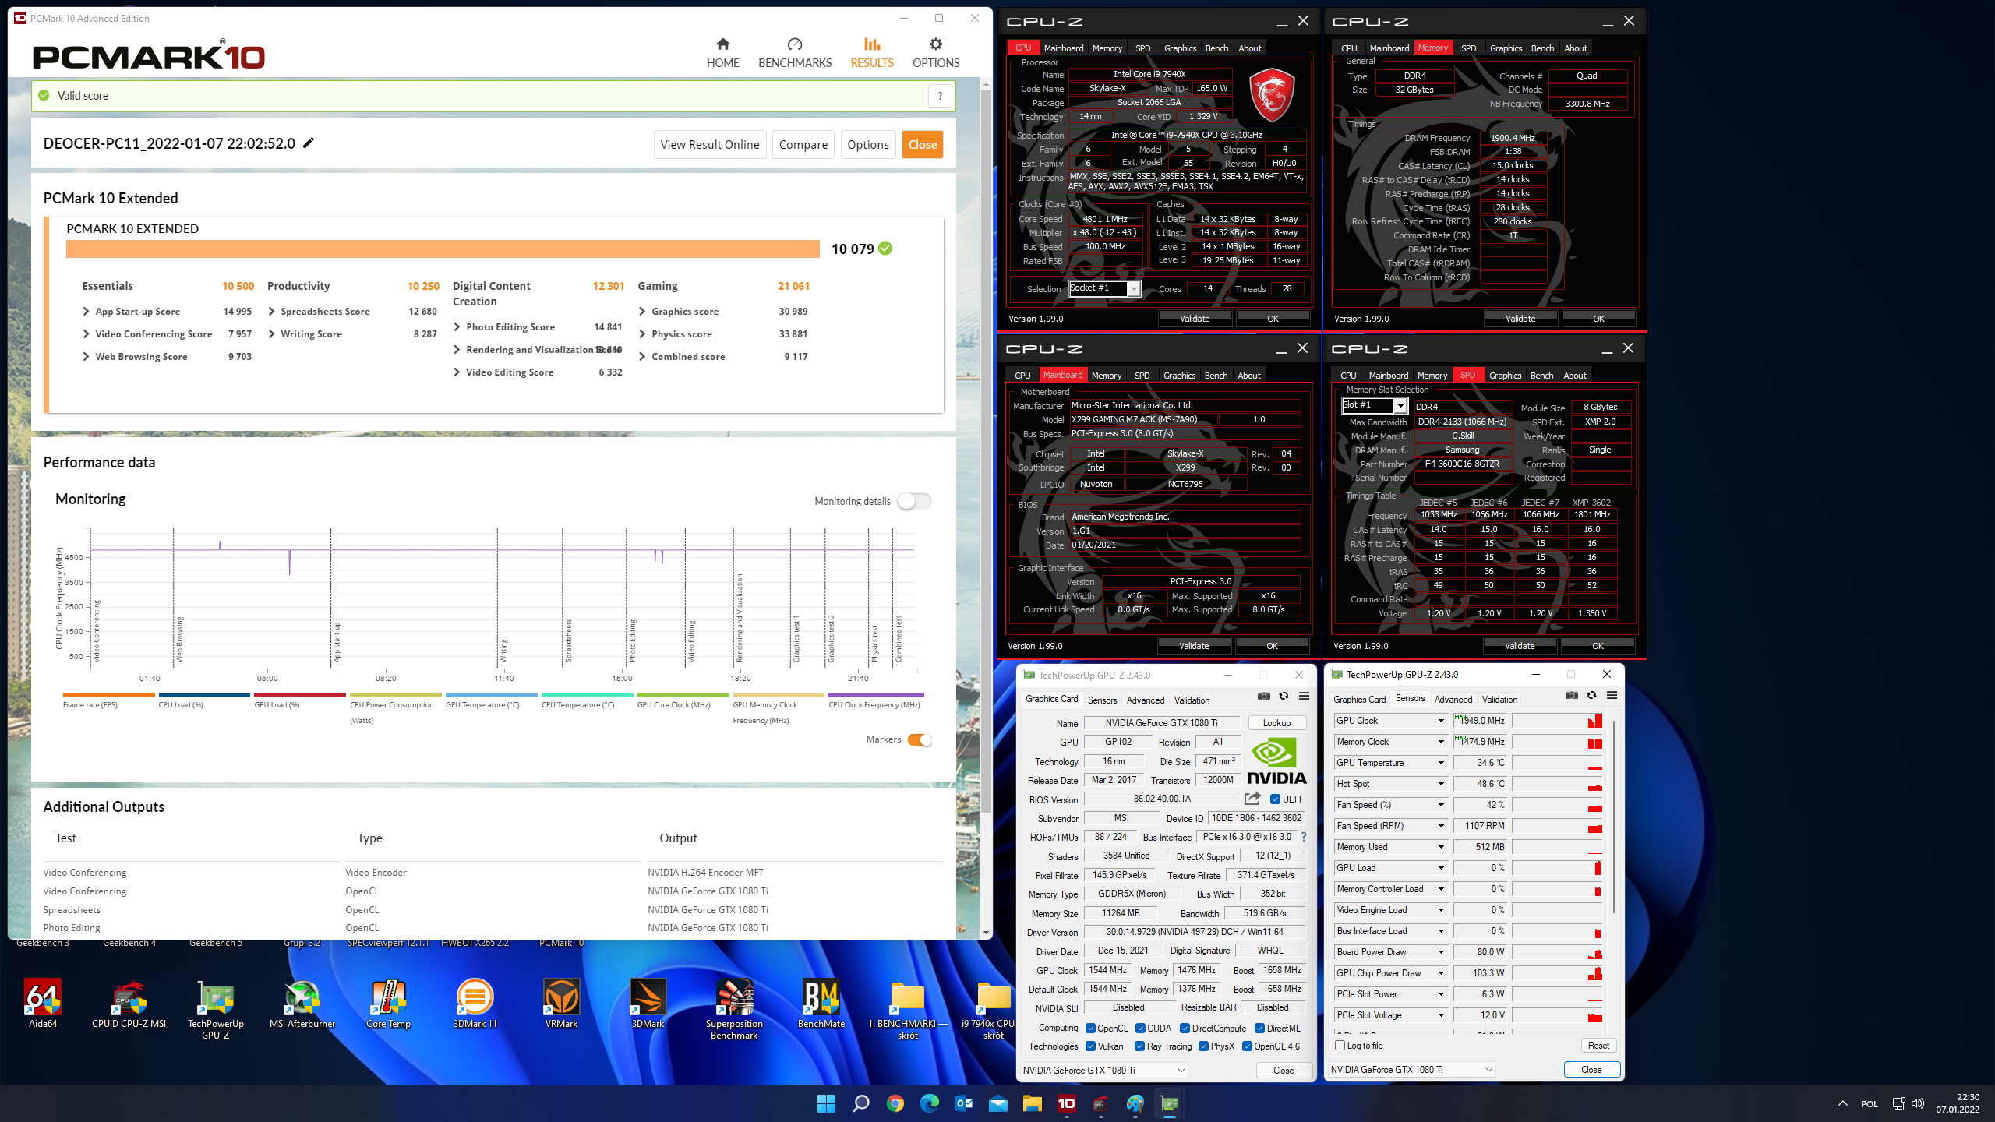Viewport: 1995px width, 1122px height.
Task: Open Validation tab in GPU-Z Sensors window
Action: [1499, 700]
